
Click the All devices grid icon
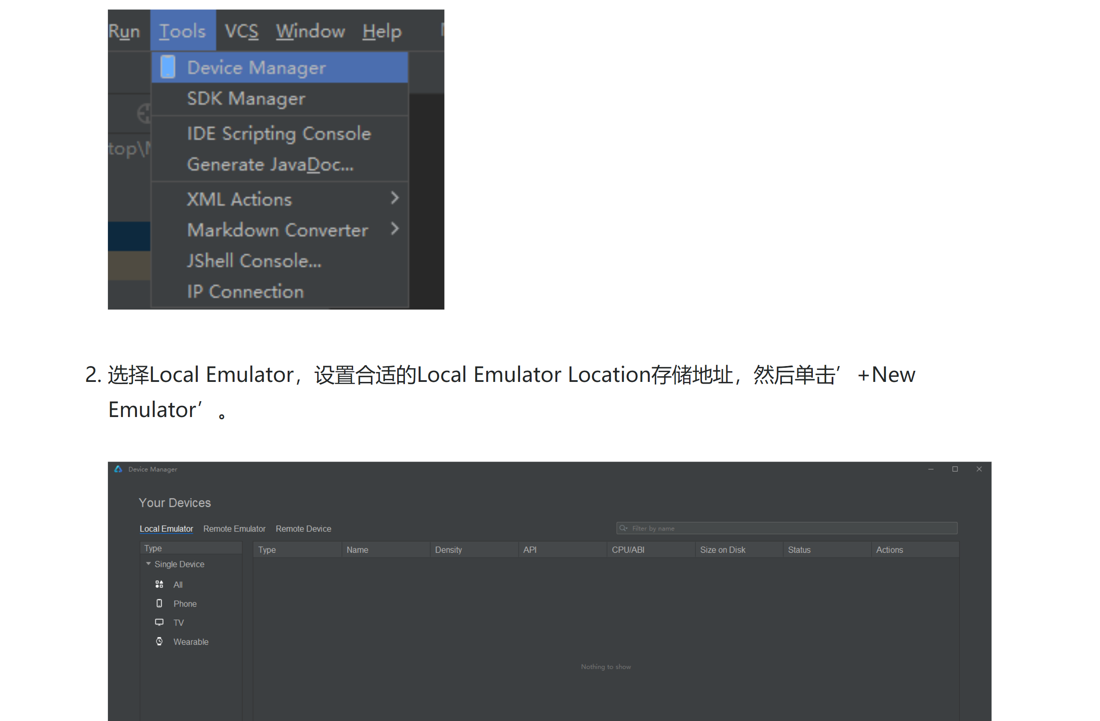point(159,584)
